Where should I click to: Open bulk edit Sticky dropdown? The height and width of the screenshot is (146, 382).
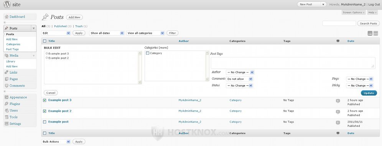click(x=360, y=86)
